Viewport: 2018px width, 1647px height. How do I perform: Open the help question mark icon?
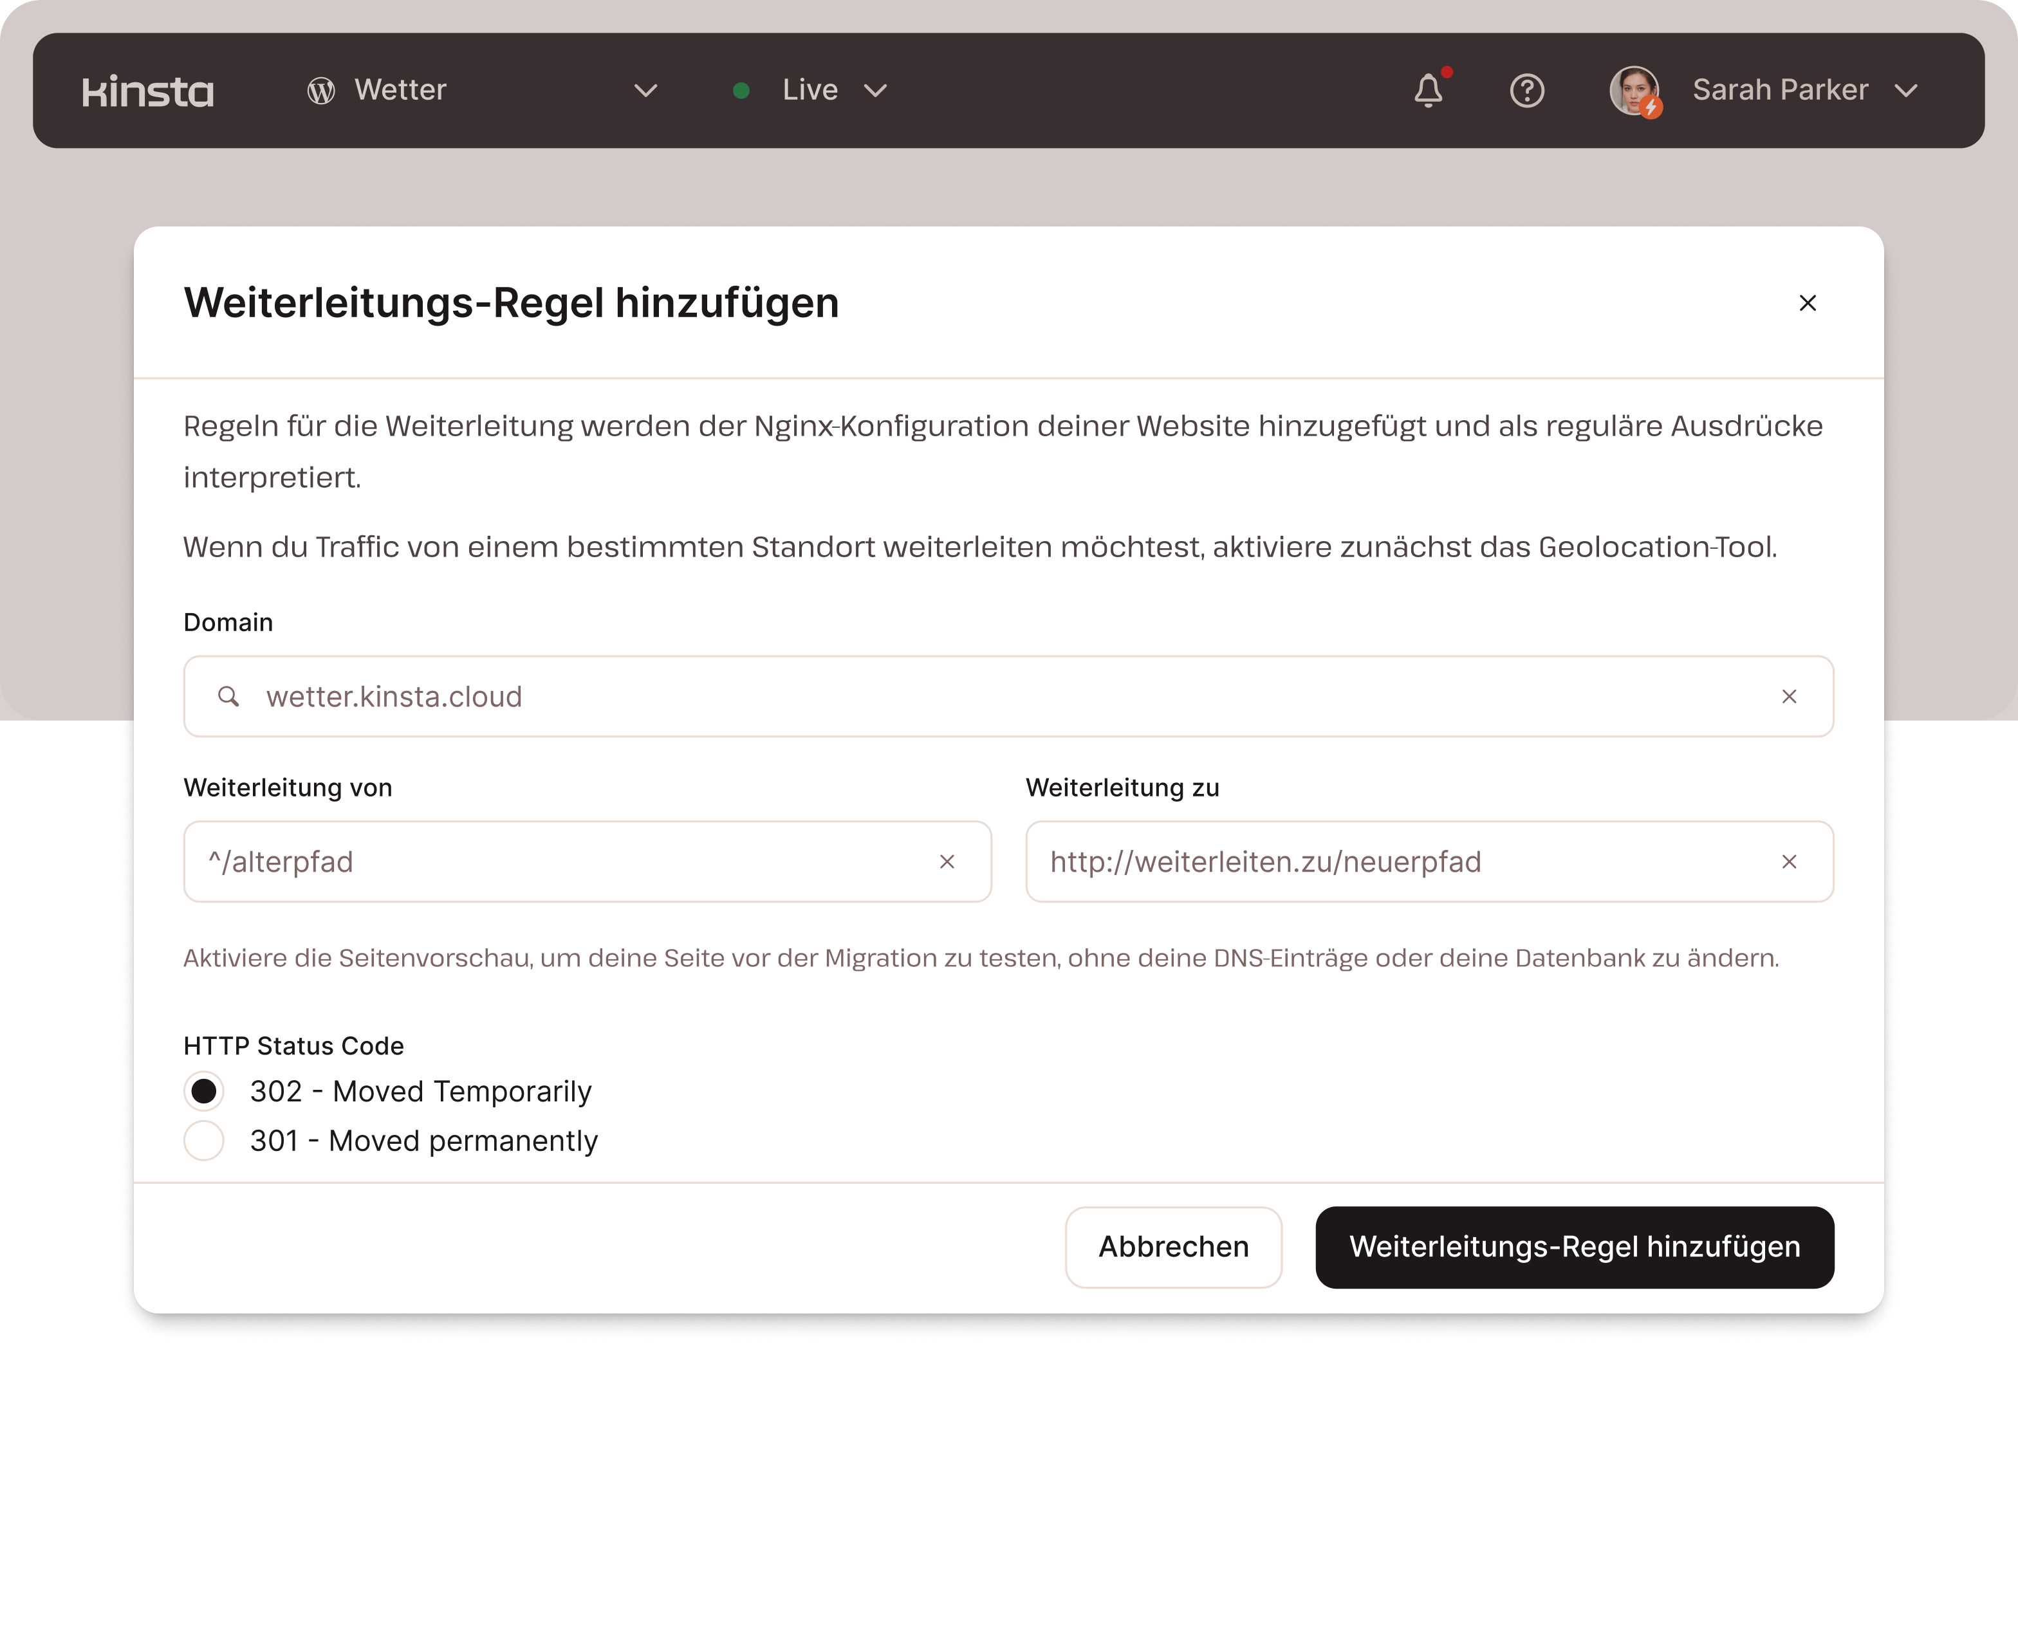point(1526,91)
